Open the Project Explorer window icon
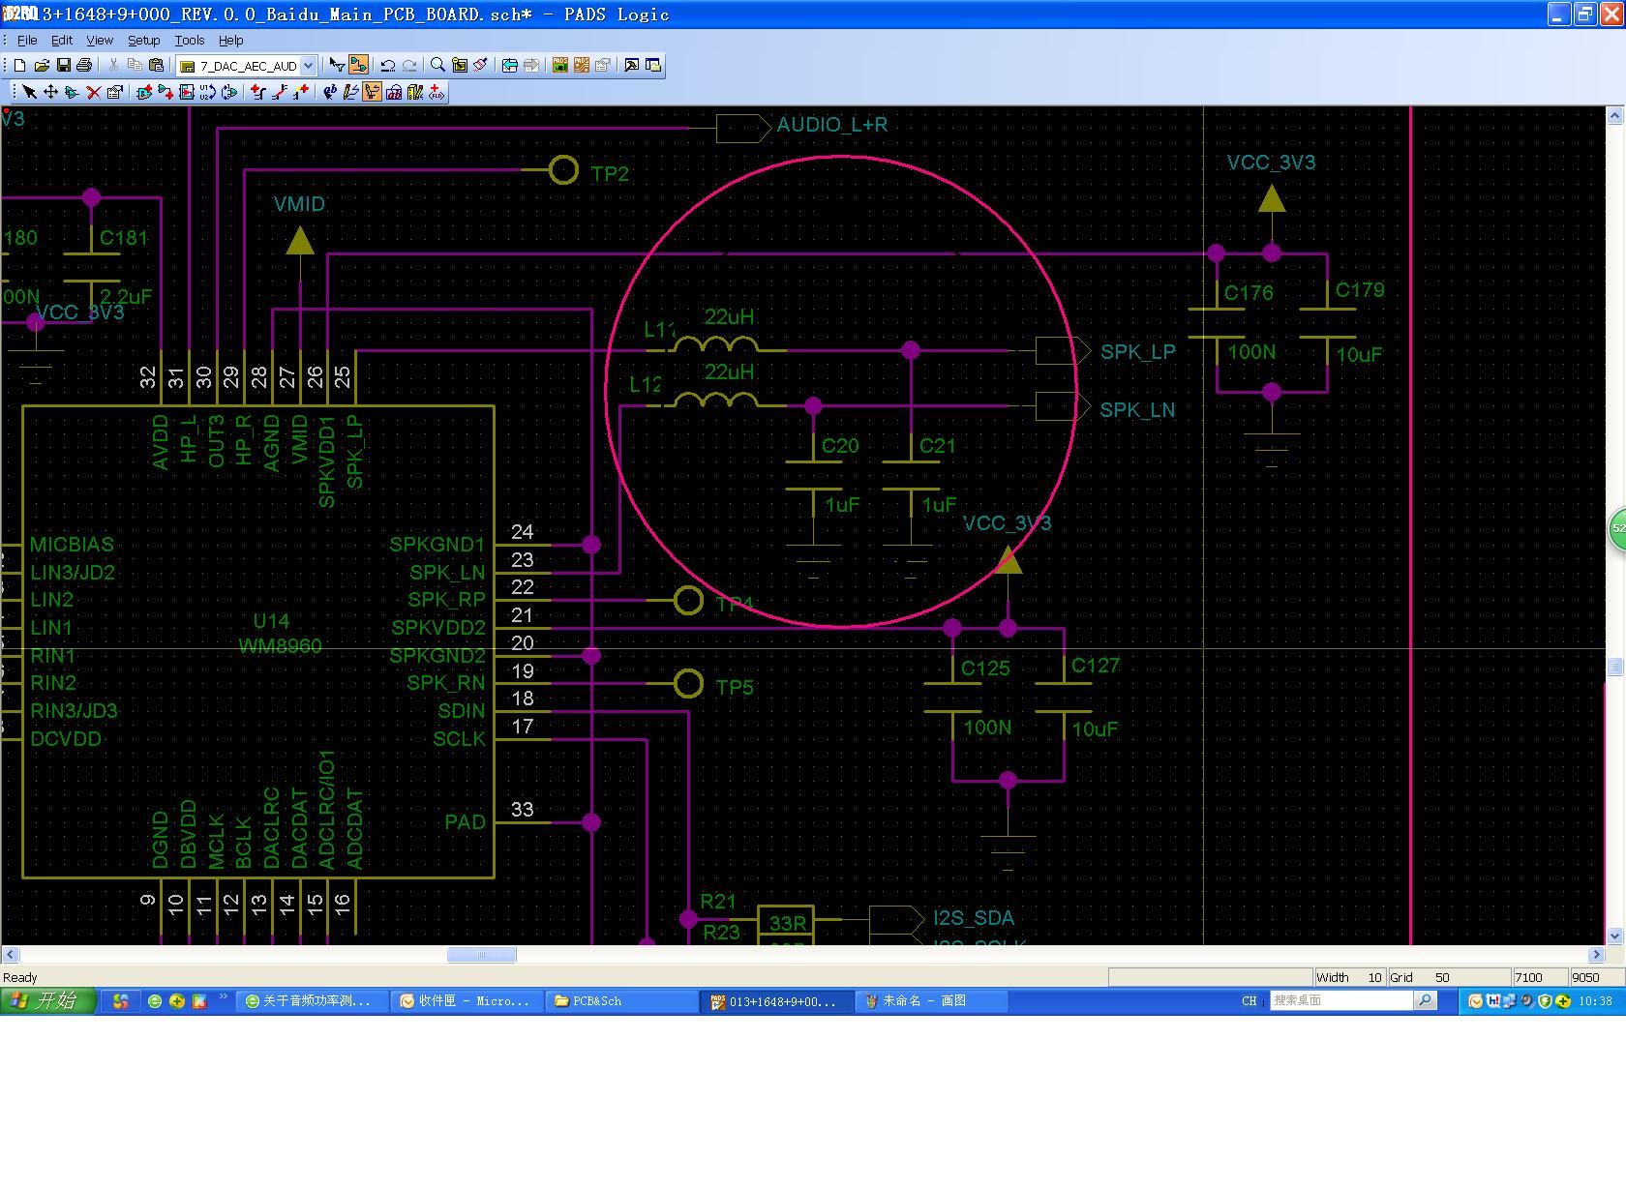 653,65
